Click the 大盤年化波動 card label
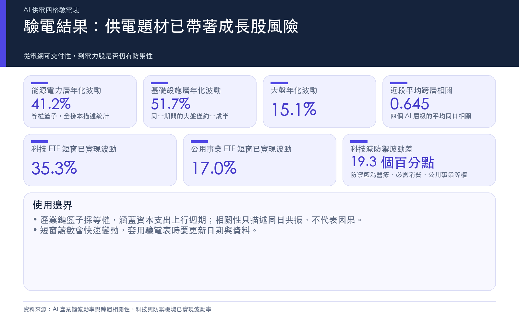 pyautogui.click(x=294, y=90)
